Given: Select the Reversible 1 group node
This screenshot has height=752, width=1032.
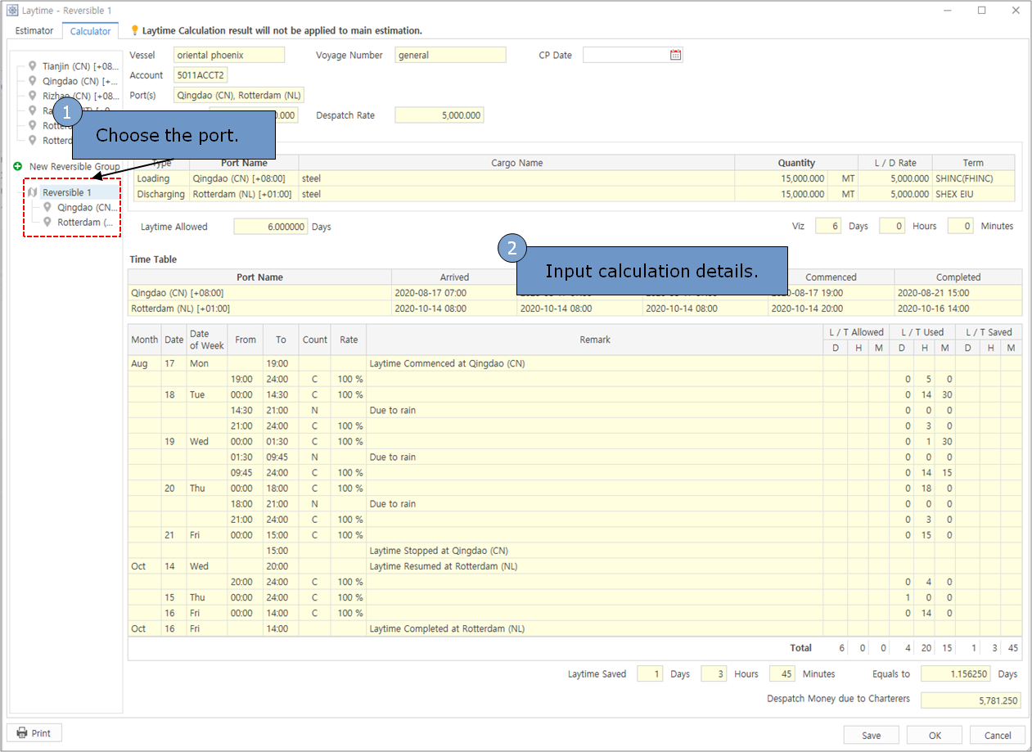Looking at the screenshot, I should point(67,192).
